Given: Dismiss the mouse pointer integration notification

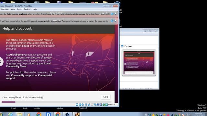Looking at the screenshot, I should [x=112, y=21].
